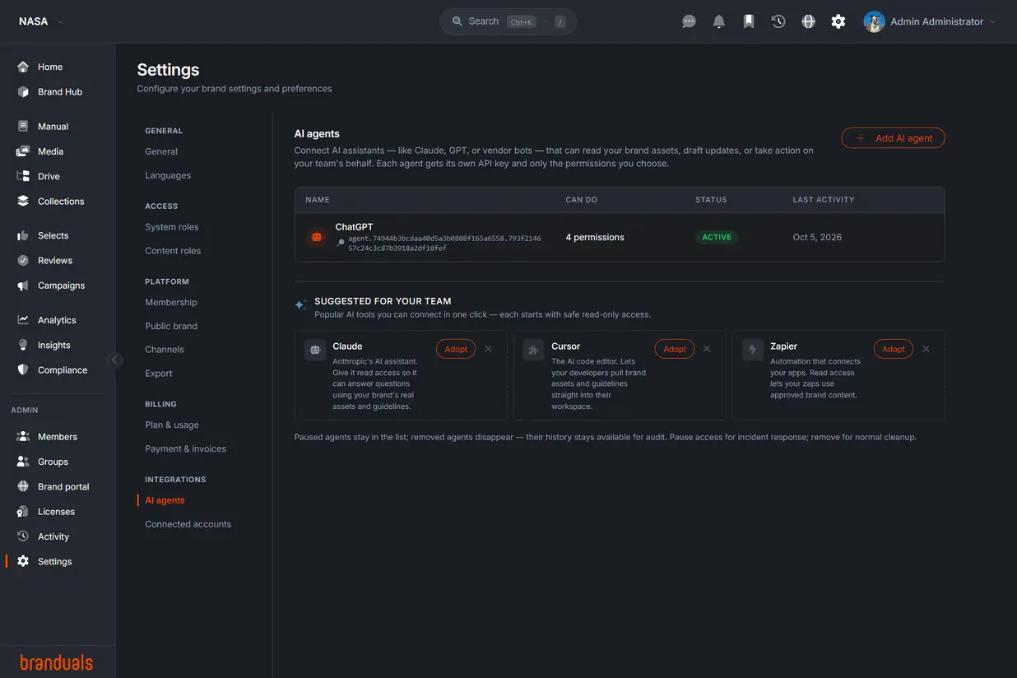Open Public brand settings
This screenshot has width=1017, height=678.
[171, 326]
